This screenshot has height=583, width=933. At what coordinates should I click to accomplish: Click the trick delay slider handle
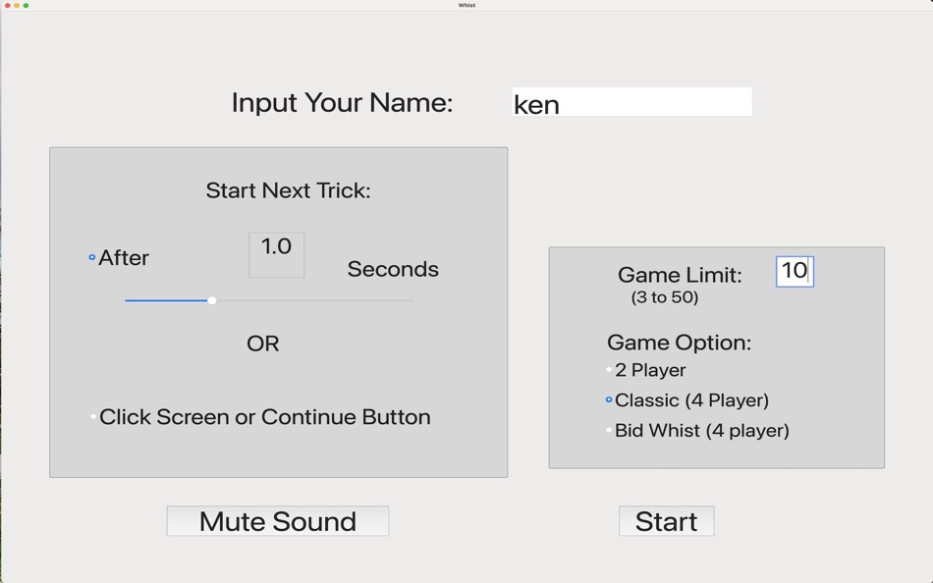coord(211,300)
